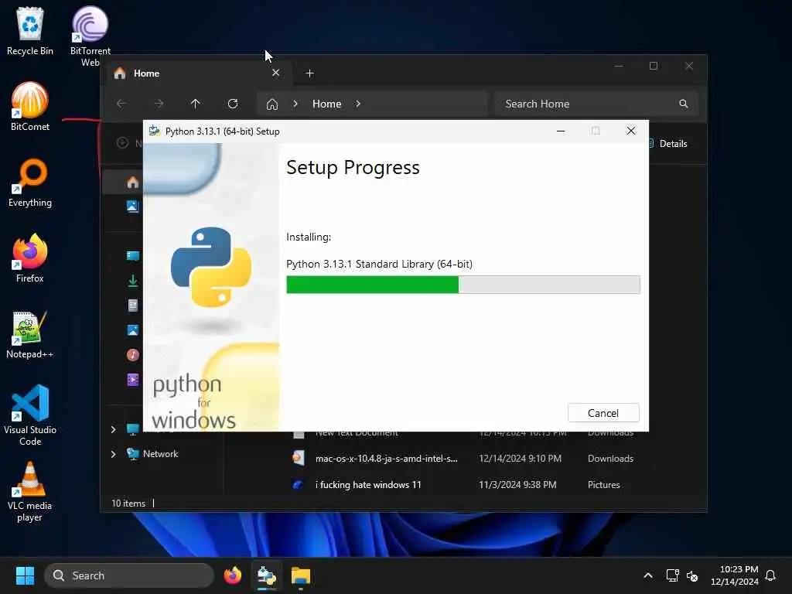
Task: Click the 11/3/2024 9:38 PM date cell
Action: tap(517, 484)
